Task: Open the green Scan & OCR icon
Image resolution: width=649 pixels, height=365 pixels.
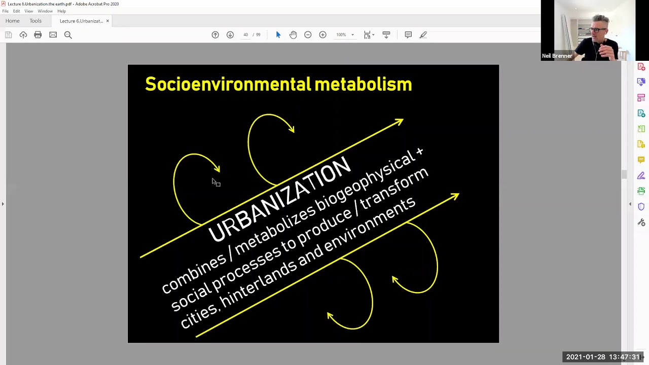Action: (x=641, y=191)
